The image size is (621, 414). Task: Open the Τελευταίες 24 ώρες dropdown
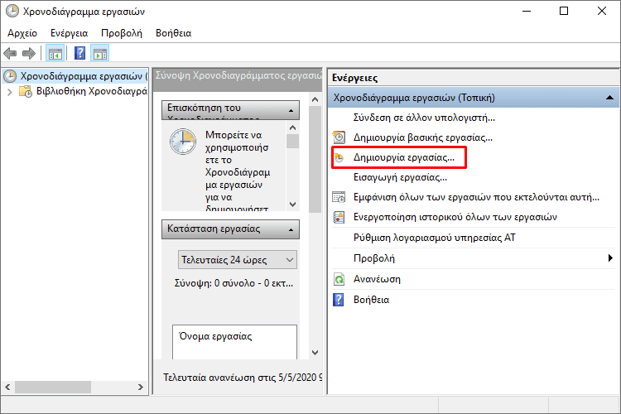(238, 260)
